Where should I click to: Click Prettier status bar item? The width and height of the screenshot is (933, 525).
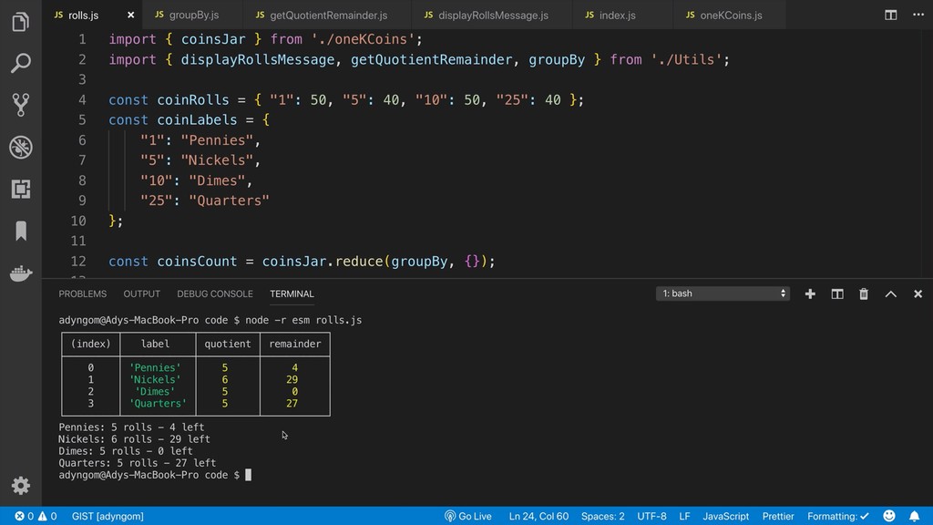[x=778, y=516]
